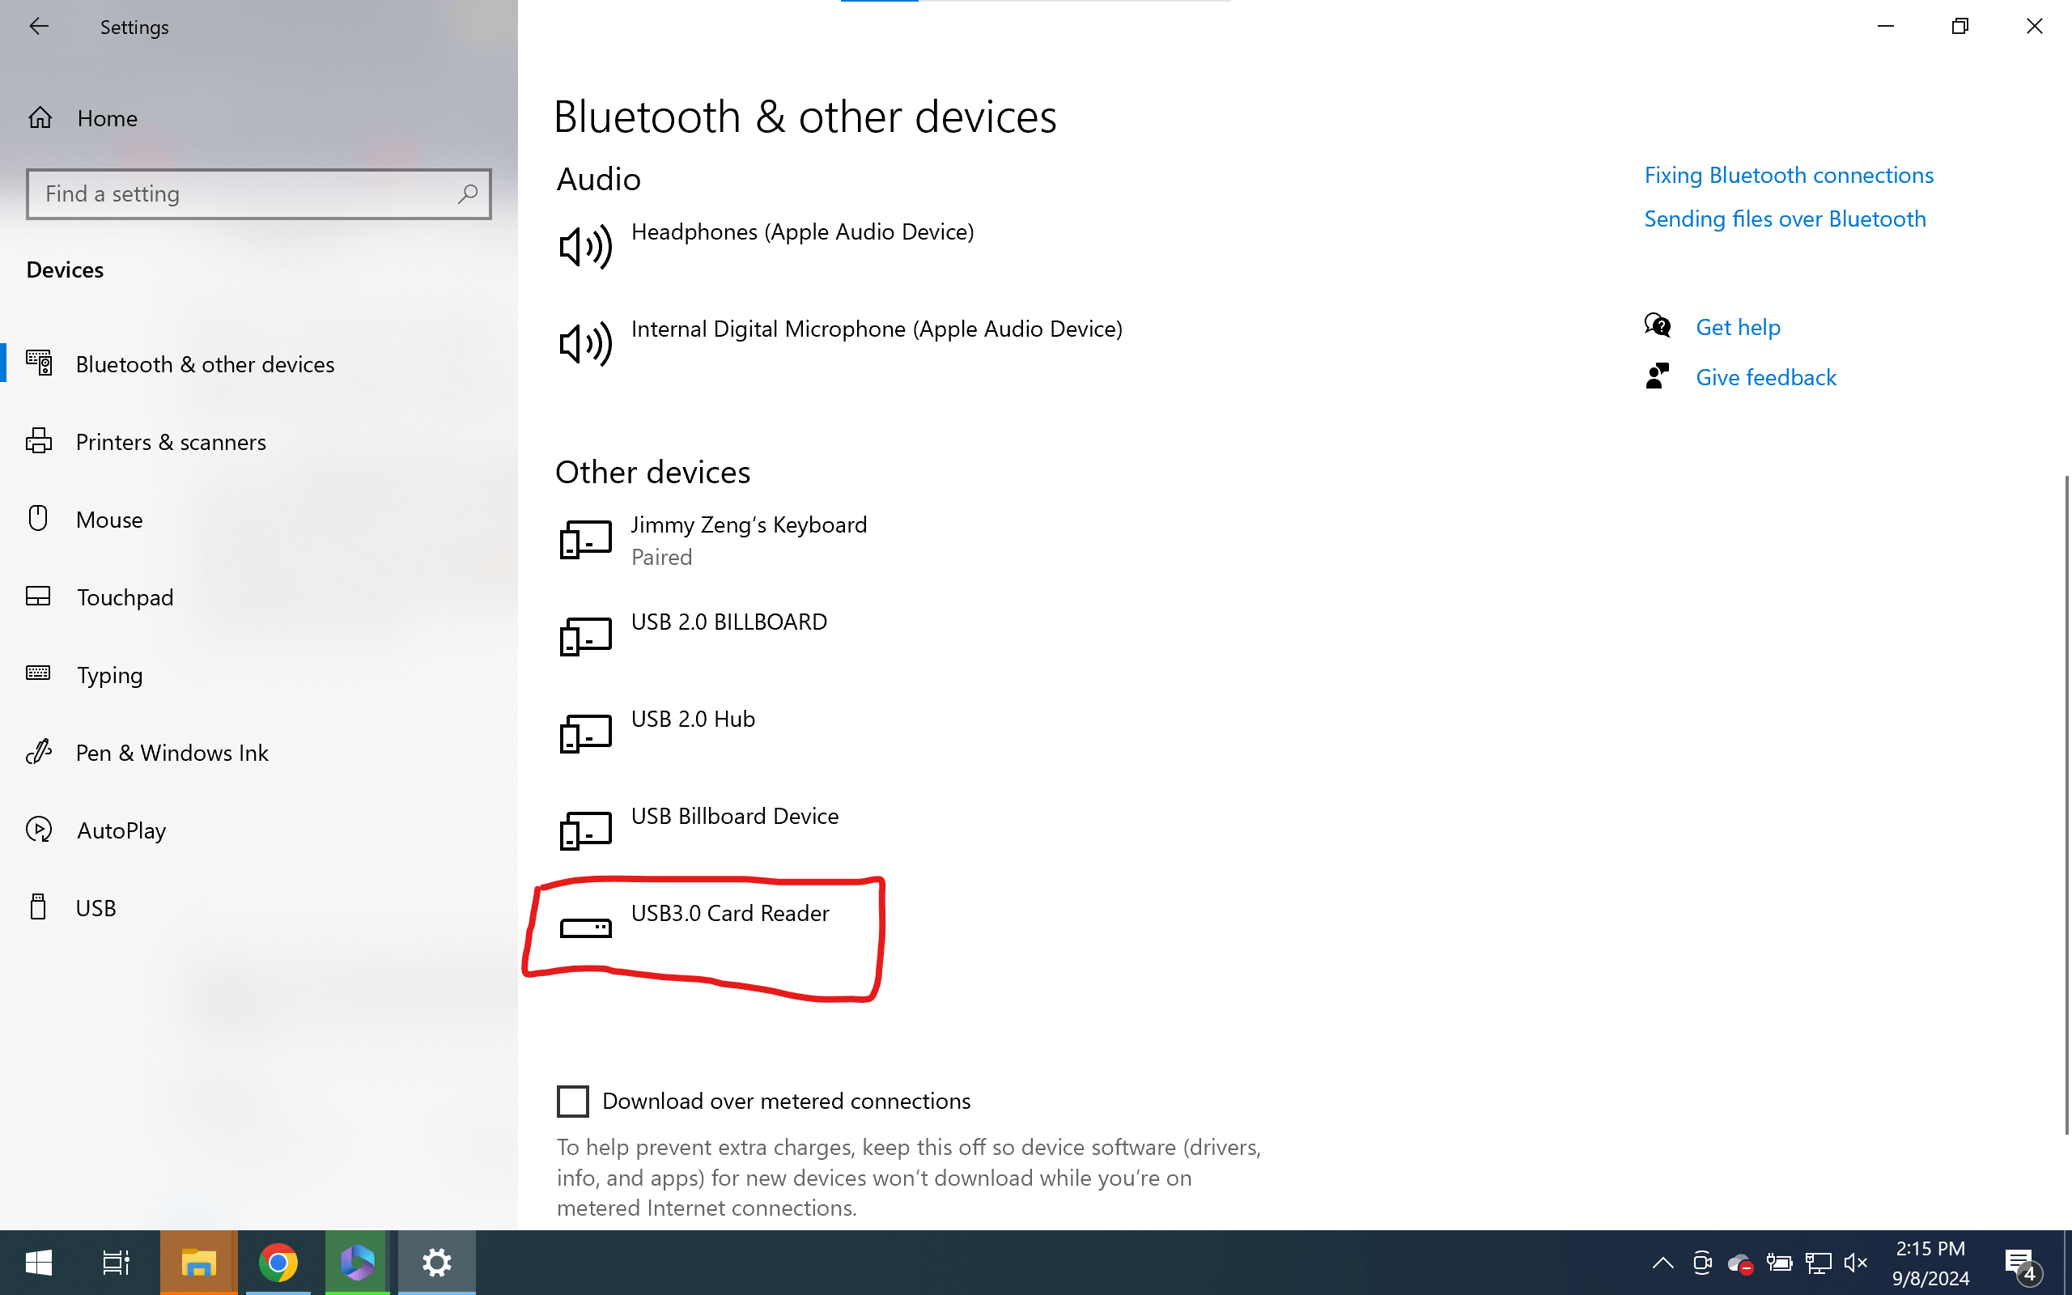Select Internal Digital Microphone device
The height and width of the screenshot is (1295, 2072).
907,343
